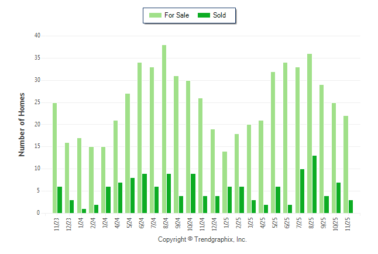Open the Trendgraphix copyright link
This screenshot has width=378, height=254.
[202, 239]
